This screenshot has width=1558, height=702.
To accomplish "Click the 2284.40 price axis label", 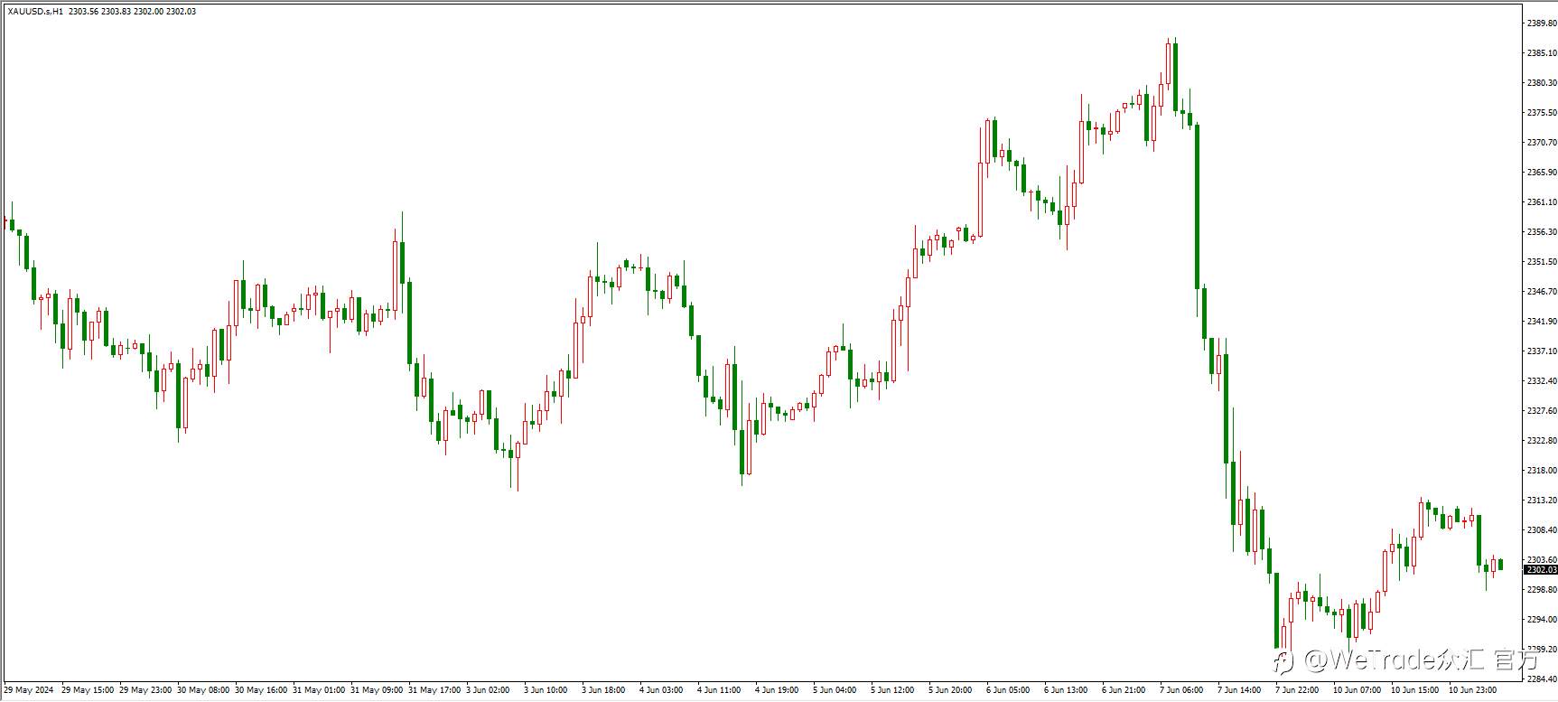I will click(x=1541, y=679).
